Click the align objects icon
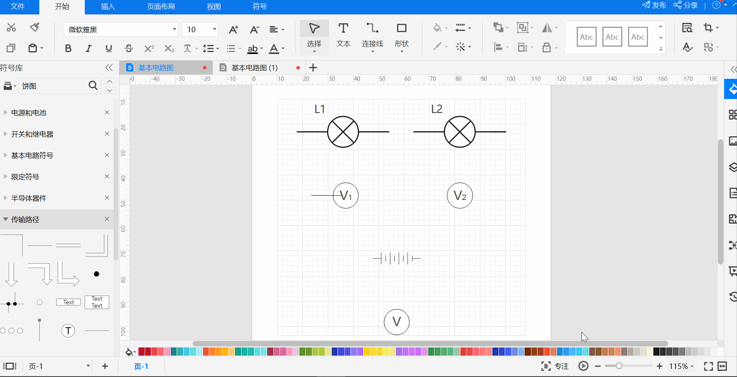The image size is (737, 377). coord(498,47)
